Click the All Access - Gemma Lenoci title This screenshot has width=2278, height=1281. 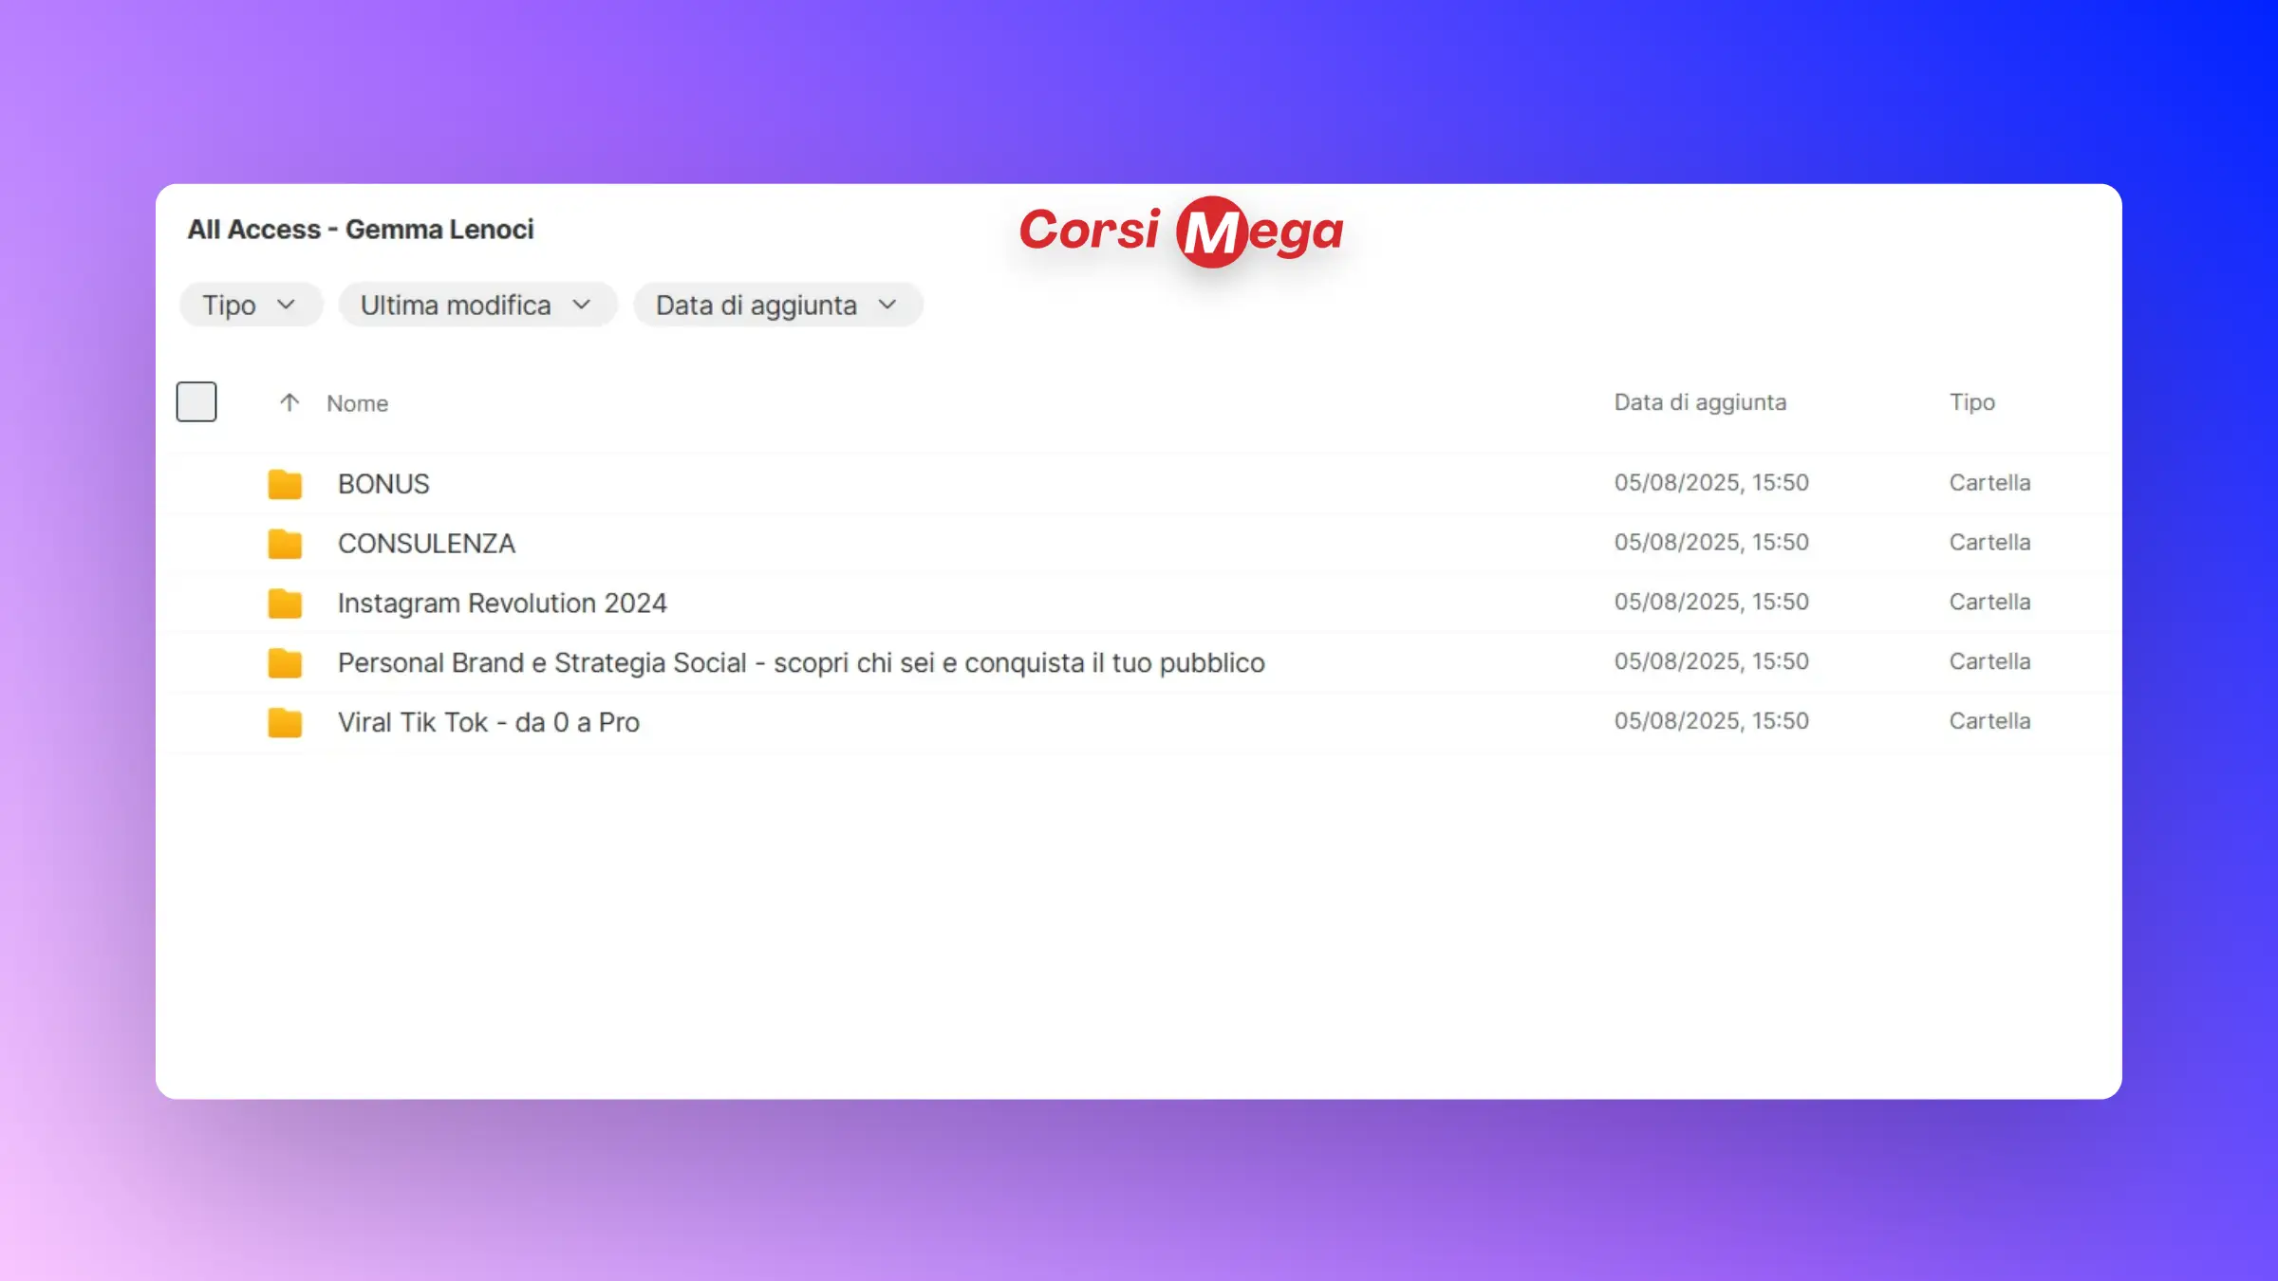click(360, 230)
